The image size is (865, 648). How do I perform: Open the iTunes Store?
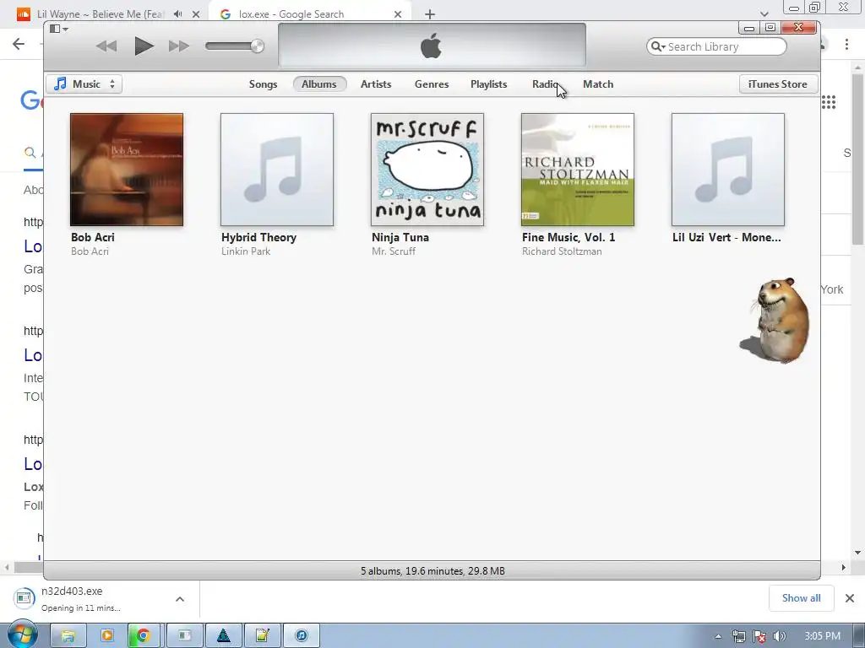[778, 84]
